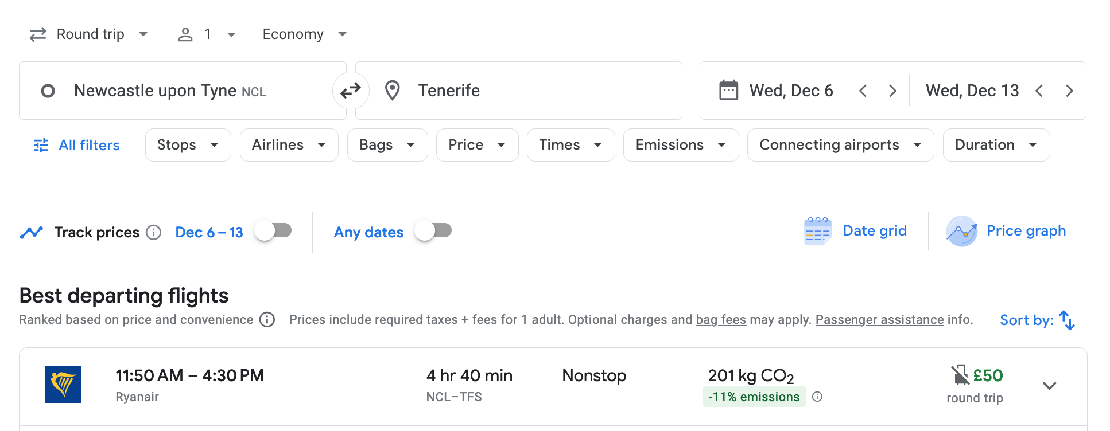Click the ranking info icon beside convenience
The width and height of the screenshot is (1110, 431).
click(x=267, y=320)
